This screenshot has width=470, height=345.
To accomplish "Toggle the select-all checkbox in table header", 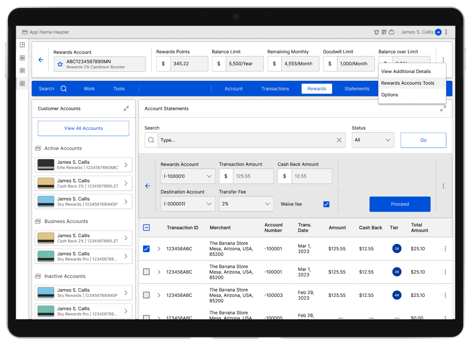I will [x=146, y=227].
